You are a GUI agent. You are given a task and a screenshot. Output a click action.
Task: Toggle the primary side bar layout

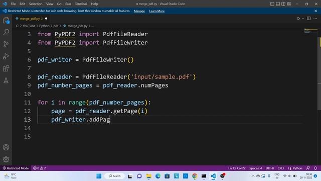[x=272, y=4]
